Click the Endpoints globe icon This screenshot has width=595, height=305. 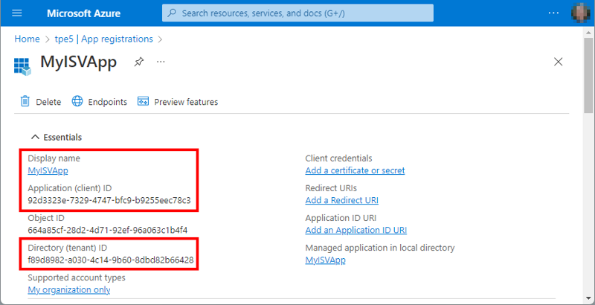coord(77,101)
